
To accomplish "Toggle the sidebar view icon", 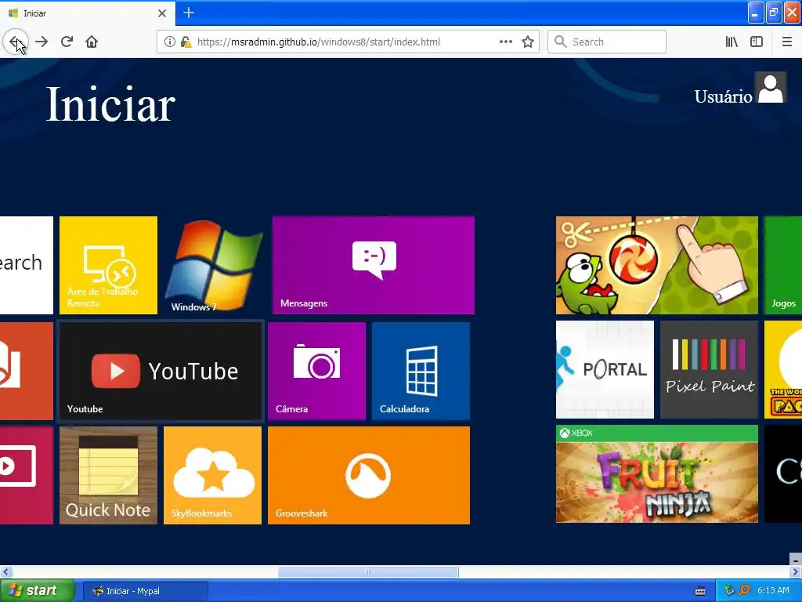I will tap(757, 42).
